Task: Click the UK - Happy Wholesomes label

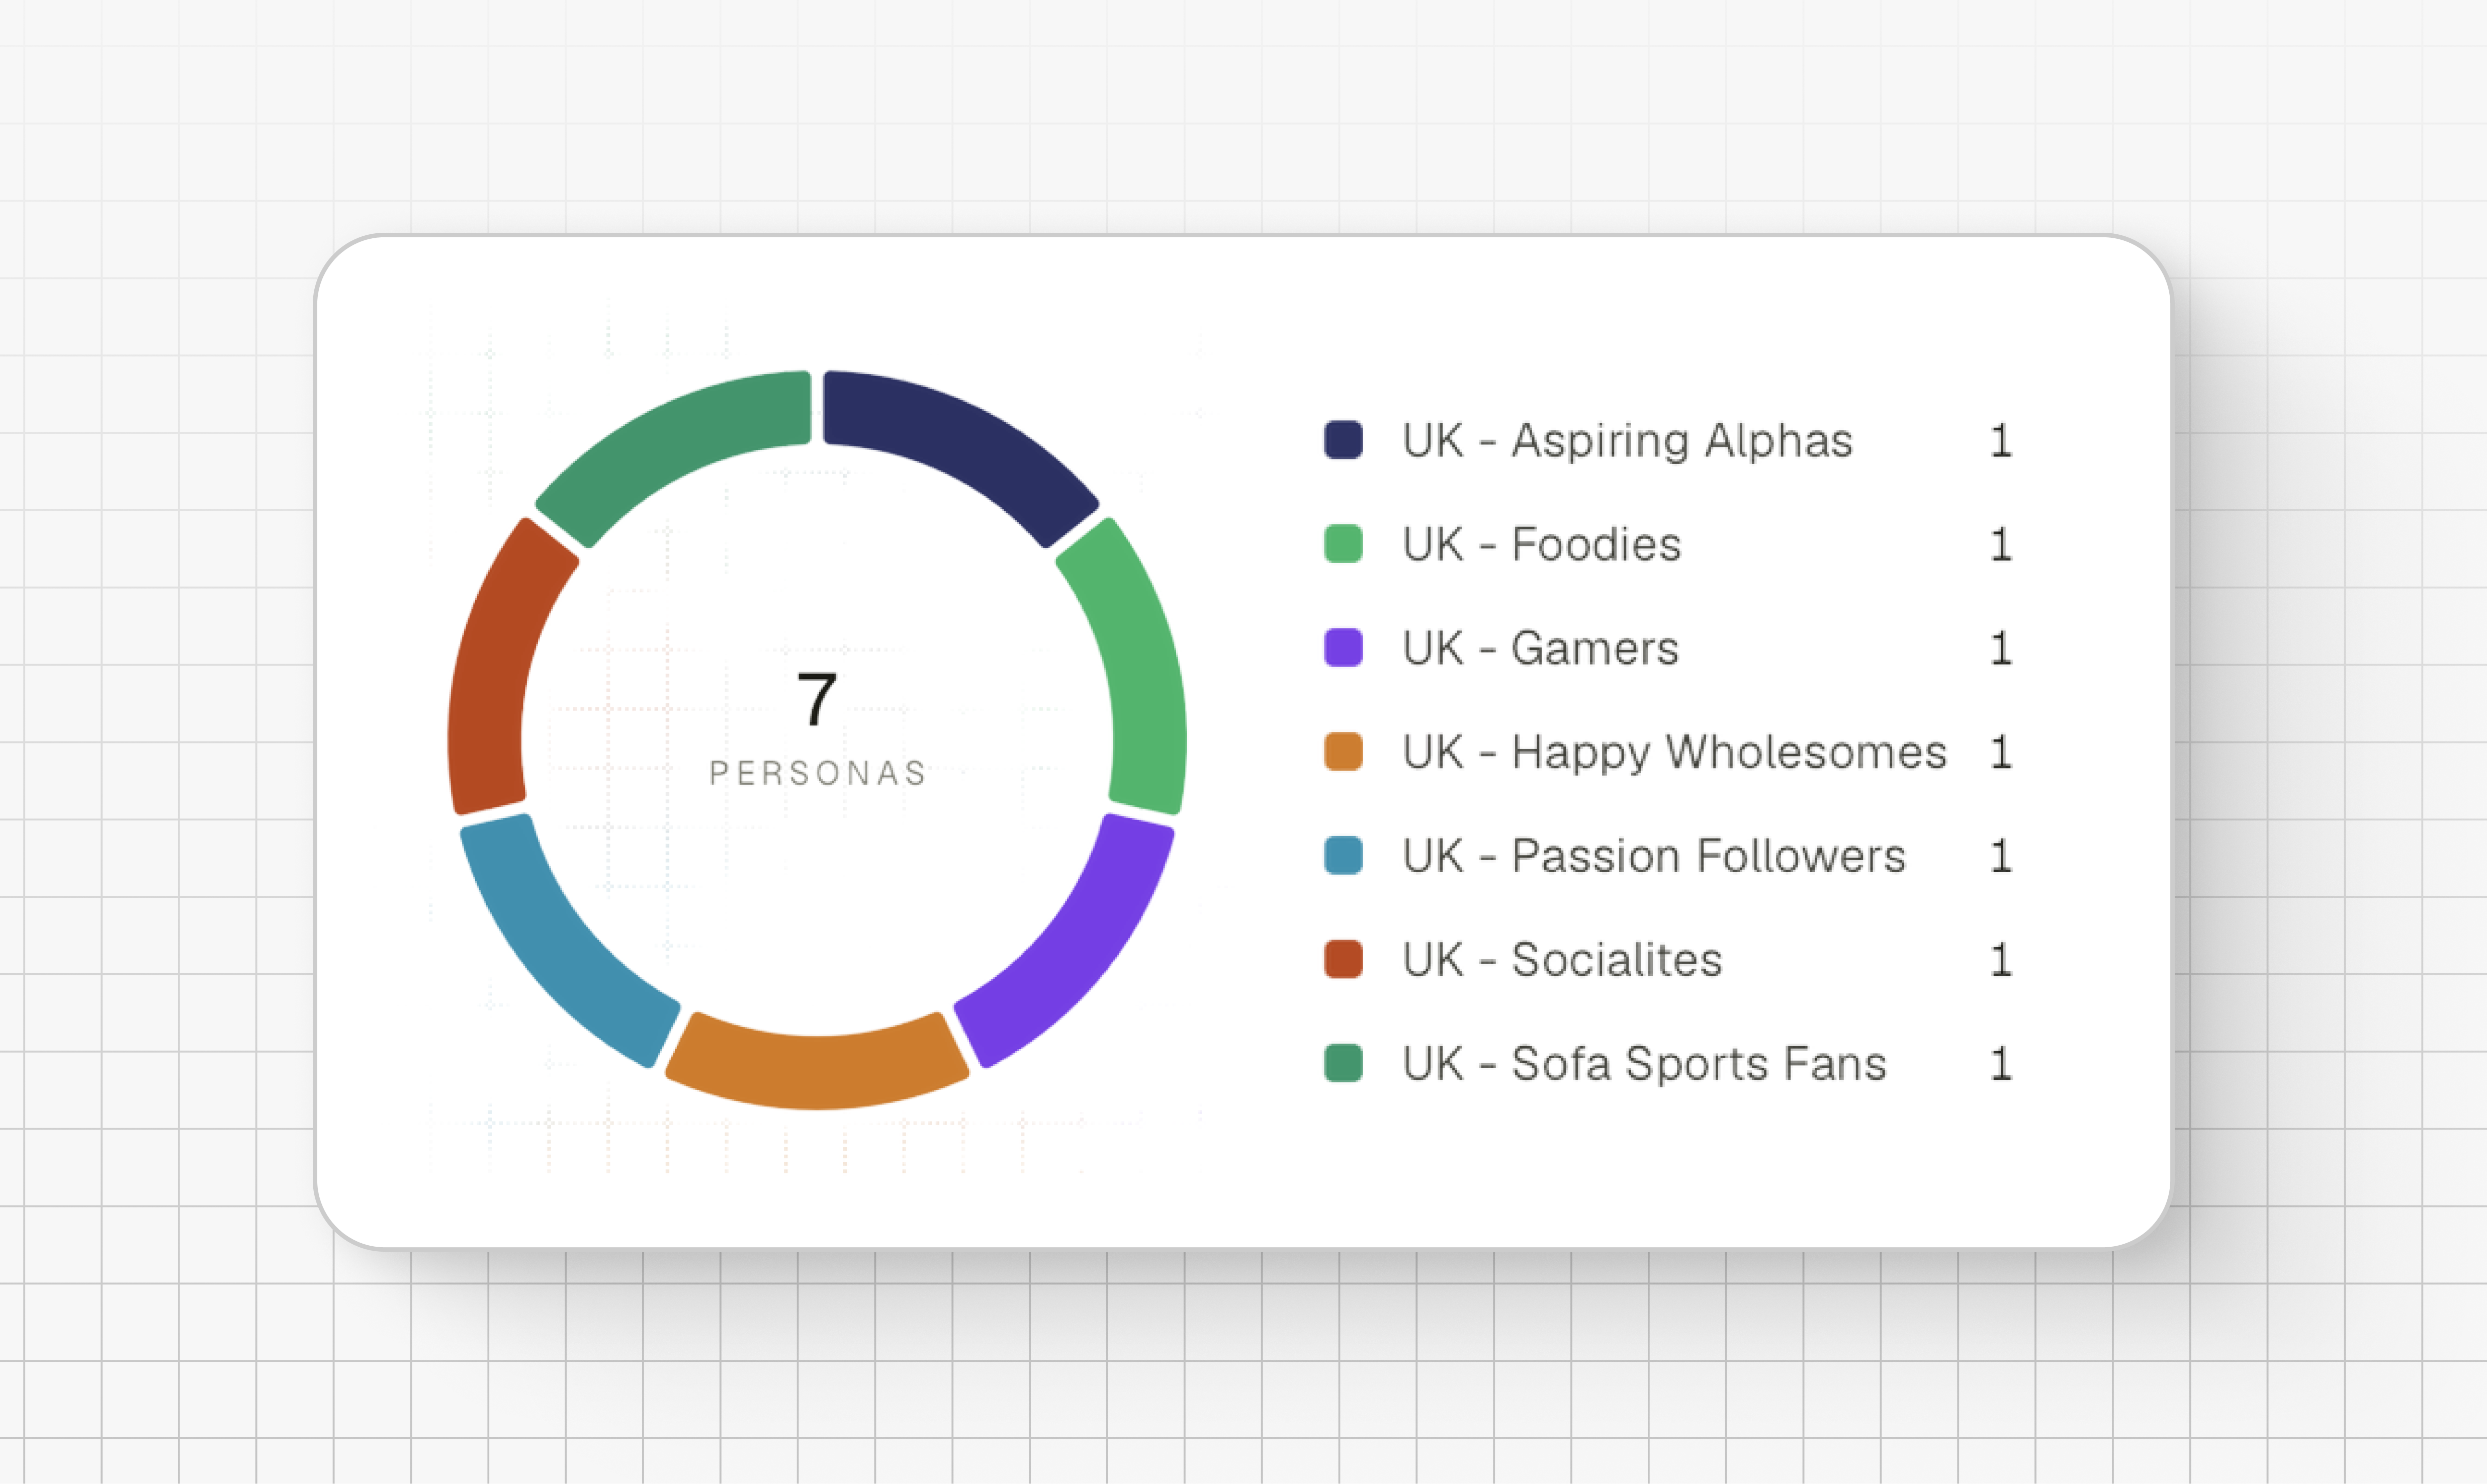Action: 1674,752
